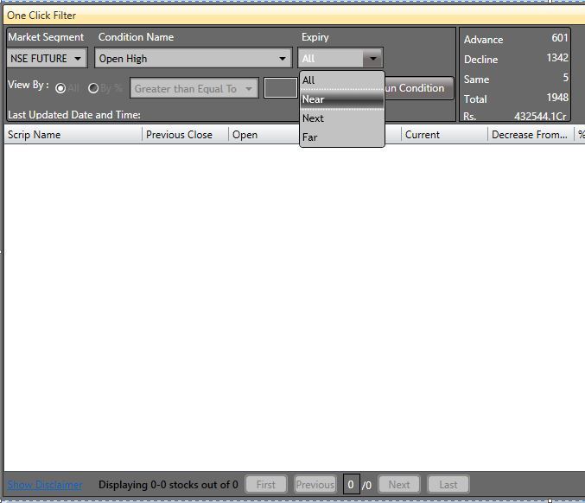Select the By % radio button

[93, 88]
